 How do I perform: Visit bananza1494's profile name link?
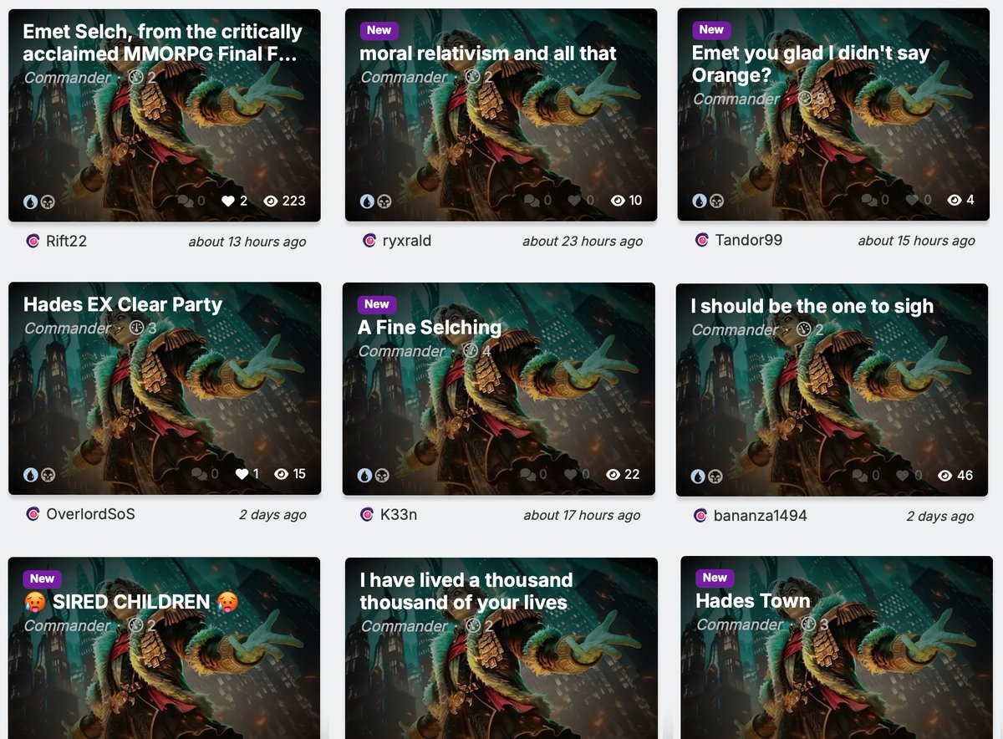(x=761, y=516)
